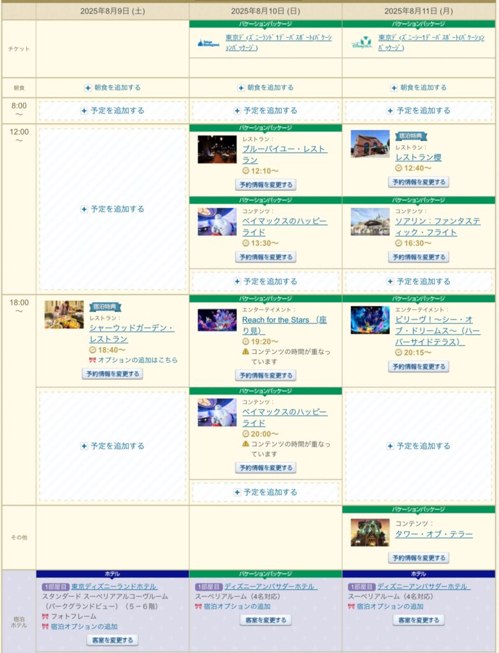Open Tokyo DisneySea 1-day passport ticket link
The image size is (499, 653).
[x=431, y=43]
